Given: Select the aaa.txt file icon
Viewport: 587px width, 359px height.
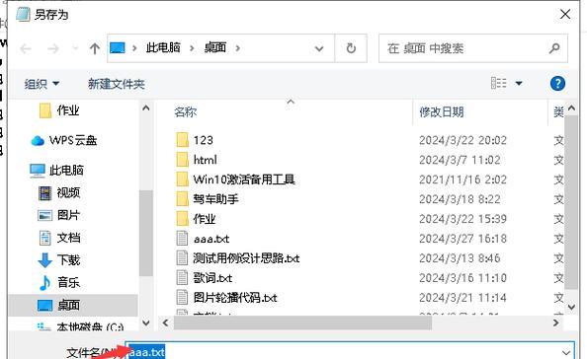Looking at the screenshot, I should (x=182, y=239).
